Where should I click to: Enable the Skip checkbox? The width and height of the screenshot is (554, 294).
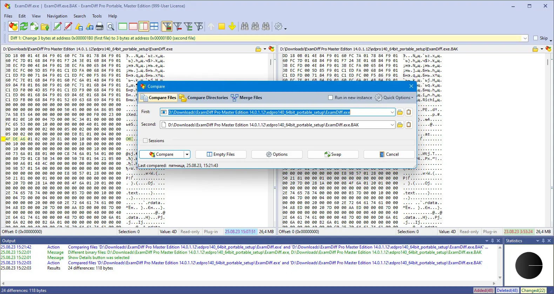(535, 38)
